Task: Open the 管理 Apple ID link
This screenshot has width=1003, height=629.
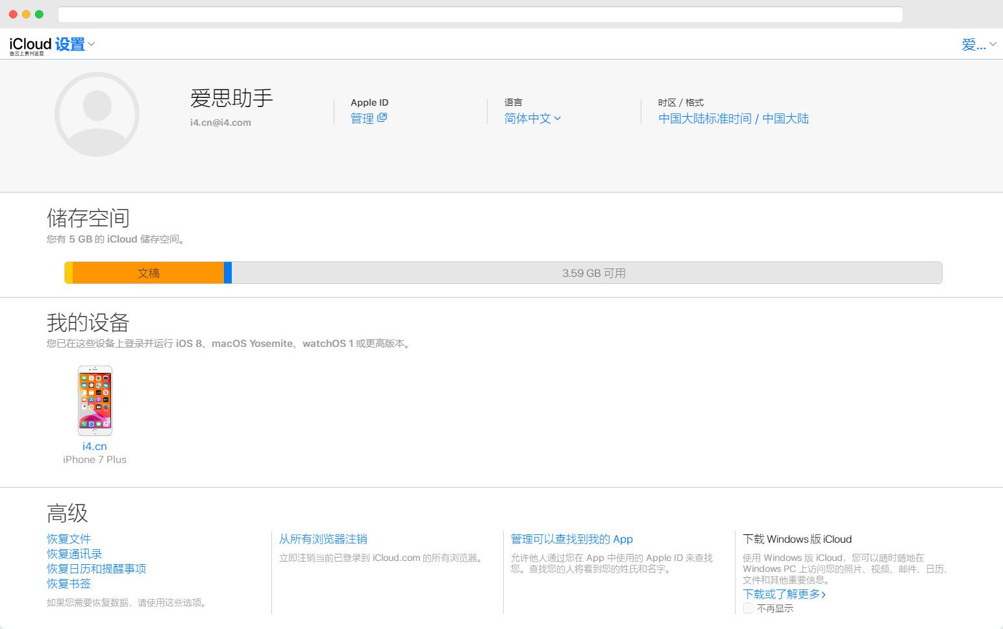Action: click(362, 118)
